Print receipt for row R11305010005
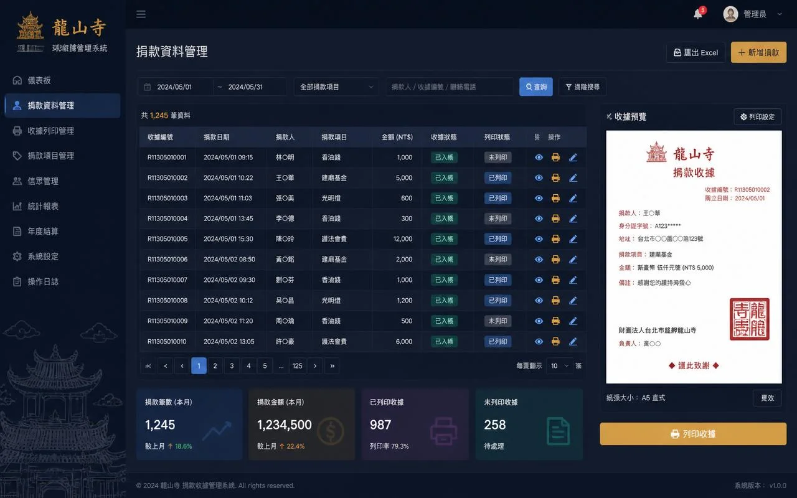Image resolution: width=797 pixels, height=498 pixels. point(555,239)
